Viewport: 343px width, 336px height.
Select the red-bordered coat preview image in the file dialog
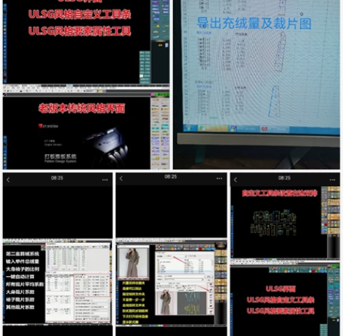(165, 303)
